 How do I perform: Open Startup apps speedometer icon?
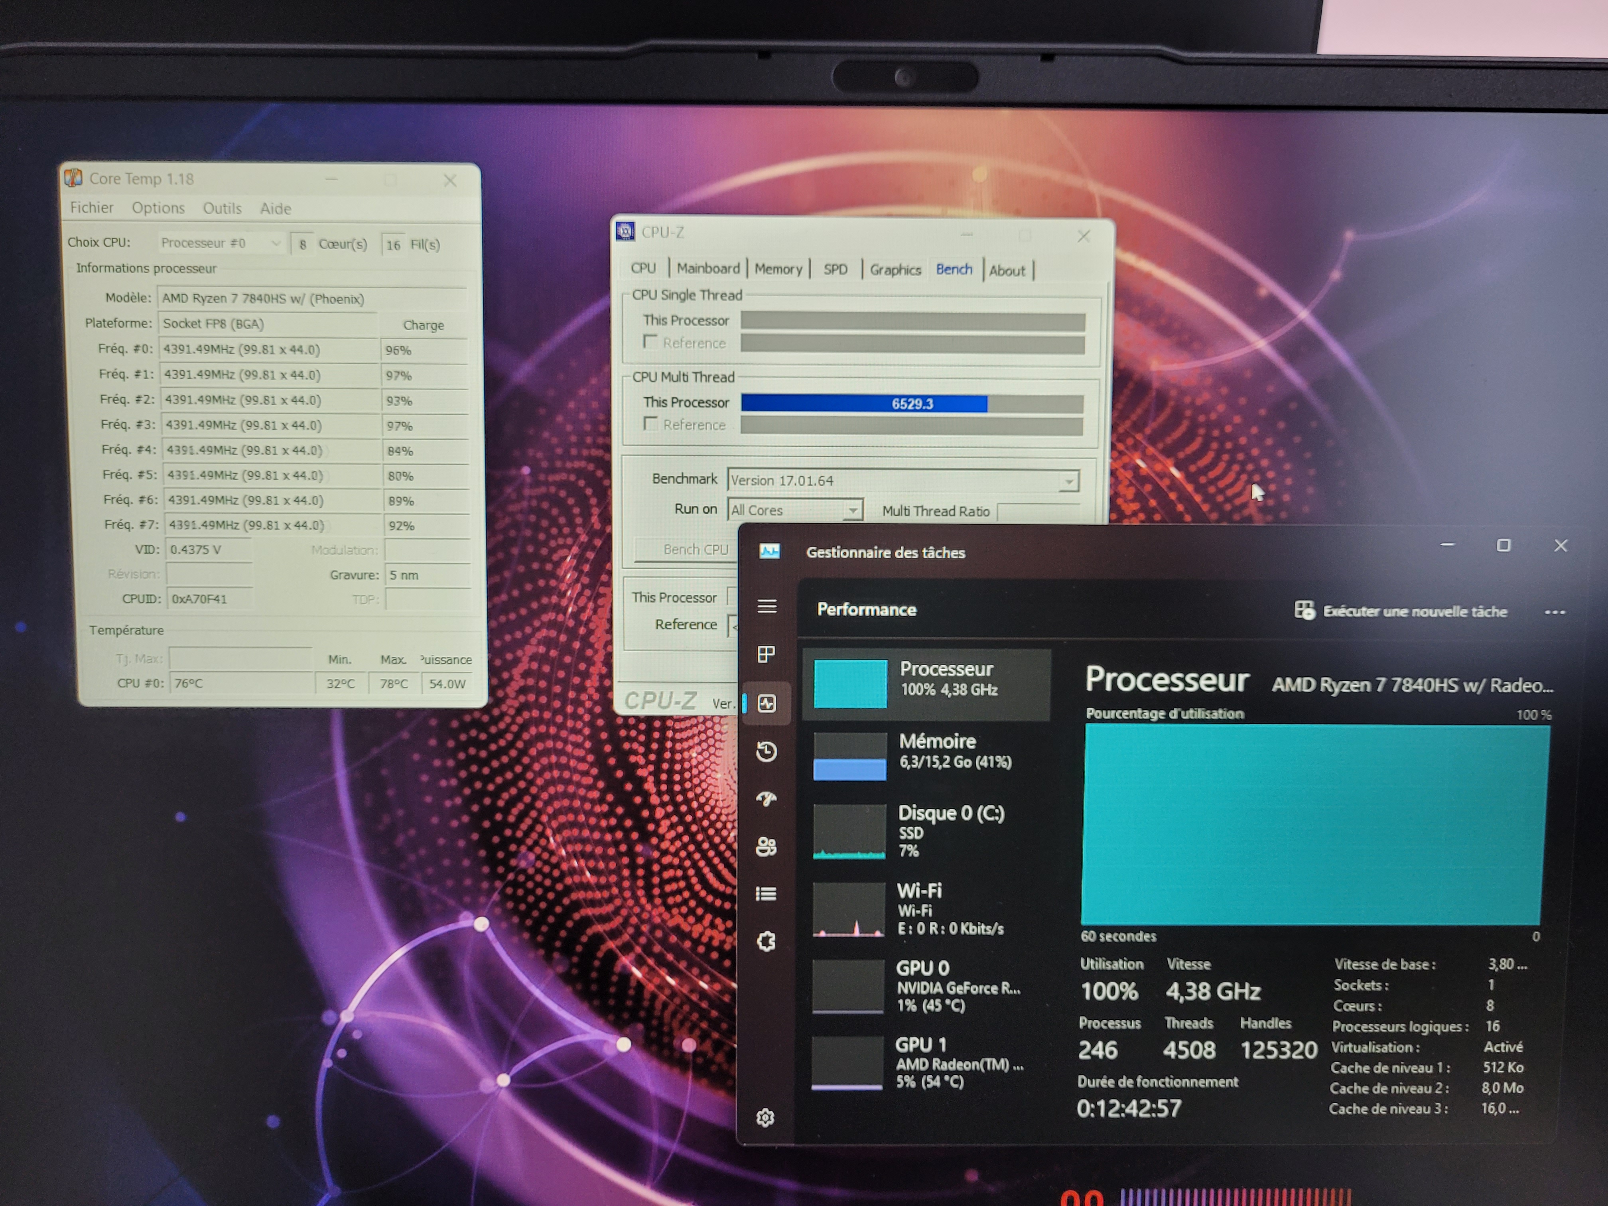tap(766, 799)
